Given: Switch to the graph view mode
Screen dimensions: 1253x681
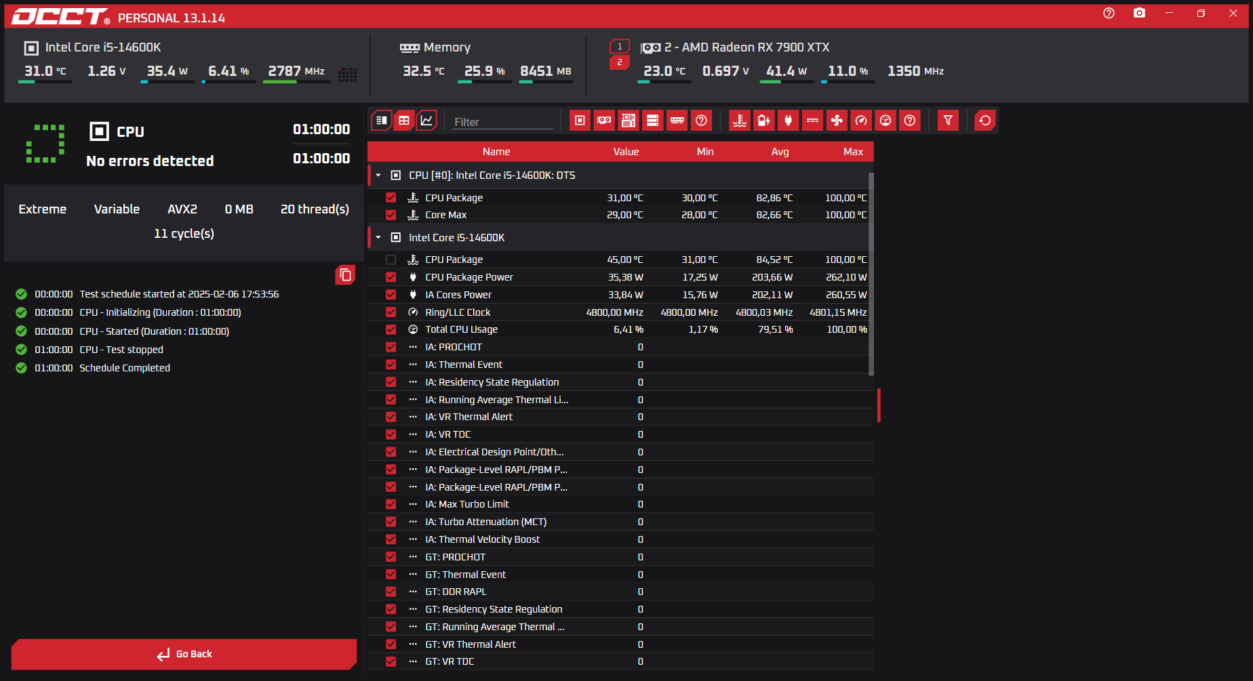Looking at the screenshot, I should (426, 121).
